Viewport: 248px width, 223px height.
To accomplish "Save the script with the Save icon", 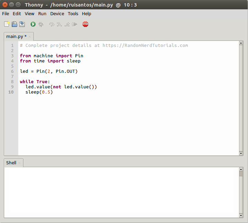I will pyautogui.click(x=22, y=24).
